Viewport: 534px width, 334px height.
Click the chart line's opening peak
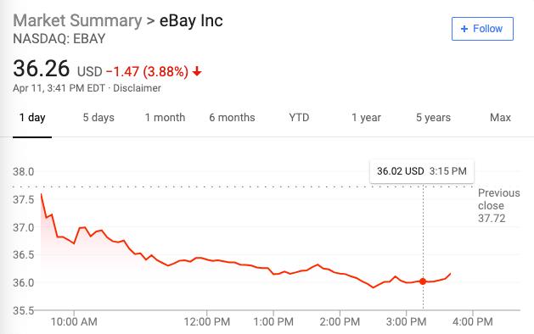[42, 194]
